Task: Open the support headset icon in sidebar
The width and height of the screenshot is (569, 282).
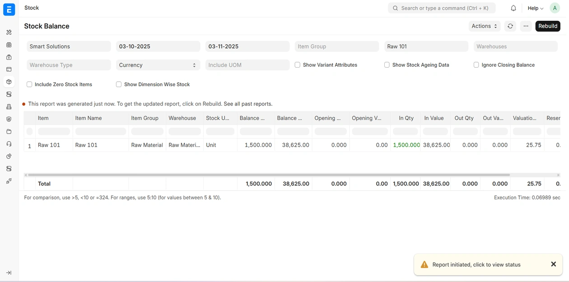Action: coord(9,144)
